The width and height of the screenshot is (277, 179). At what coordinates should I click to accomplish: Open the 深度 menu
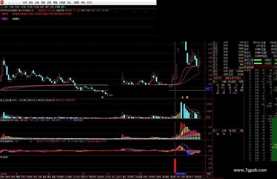click(43, 3)
